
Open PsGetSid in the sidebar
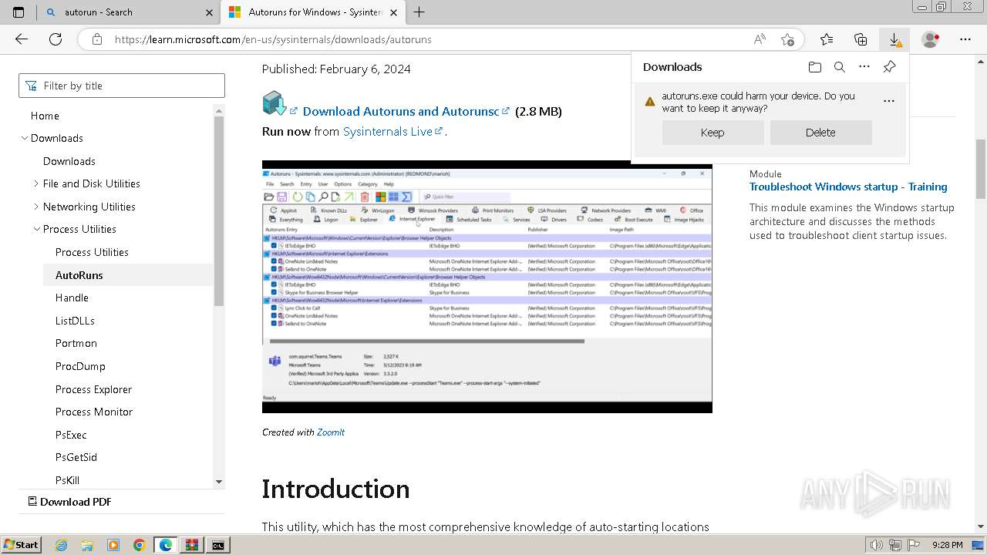pyautogui.click(x=76, y=457)
